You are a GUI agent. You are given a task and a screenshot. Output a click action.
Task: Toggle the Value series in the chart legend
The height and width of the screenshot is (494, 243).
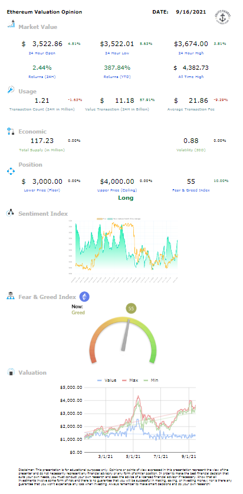coord(107,381)
